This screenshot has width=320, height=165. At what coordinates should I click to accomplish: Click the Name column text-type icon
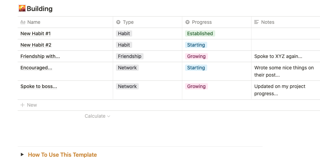pos(23,22)
